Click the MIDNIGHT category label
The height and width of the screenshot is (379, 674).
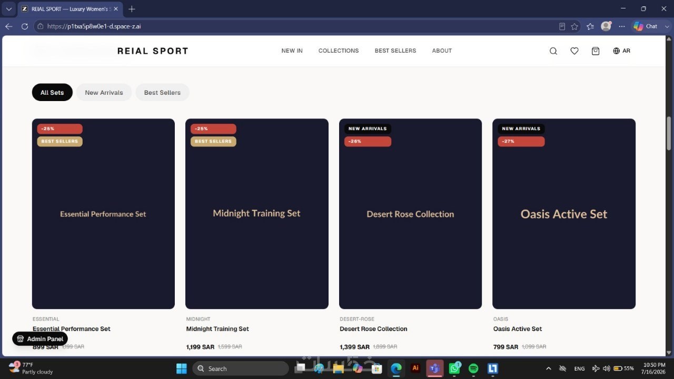[198, 319]
